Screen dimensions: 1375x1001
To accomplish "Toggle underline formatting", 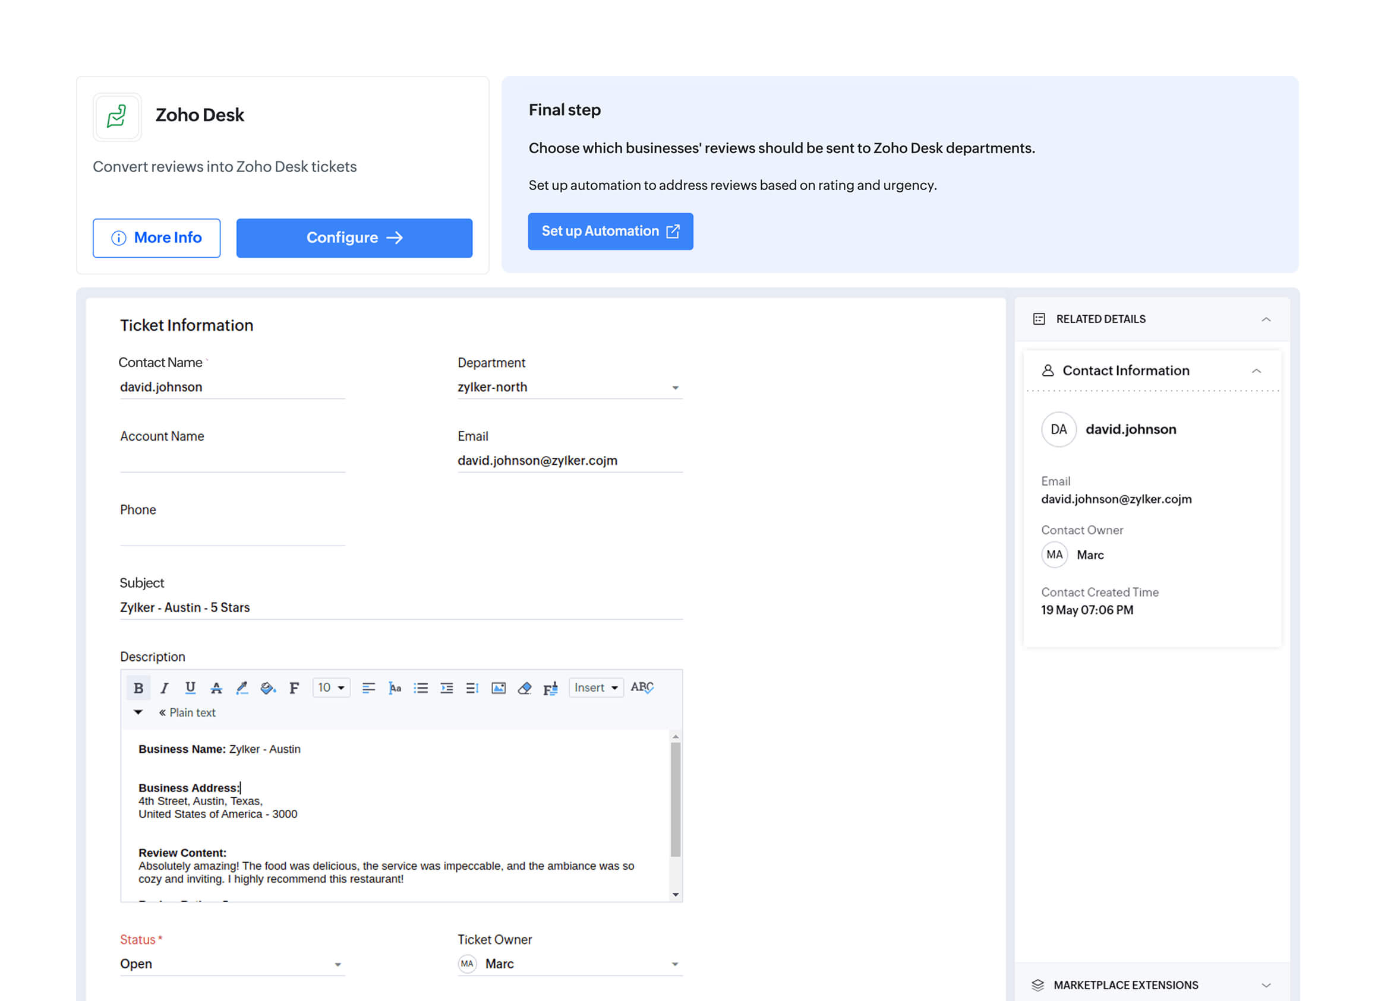I will point(190,688).
